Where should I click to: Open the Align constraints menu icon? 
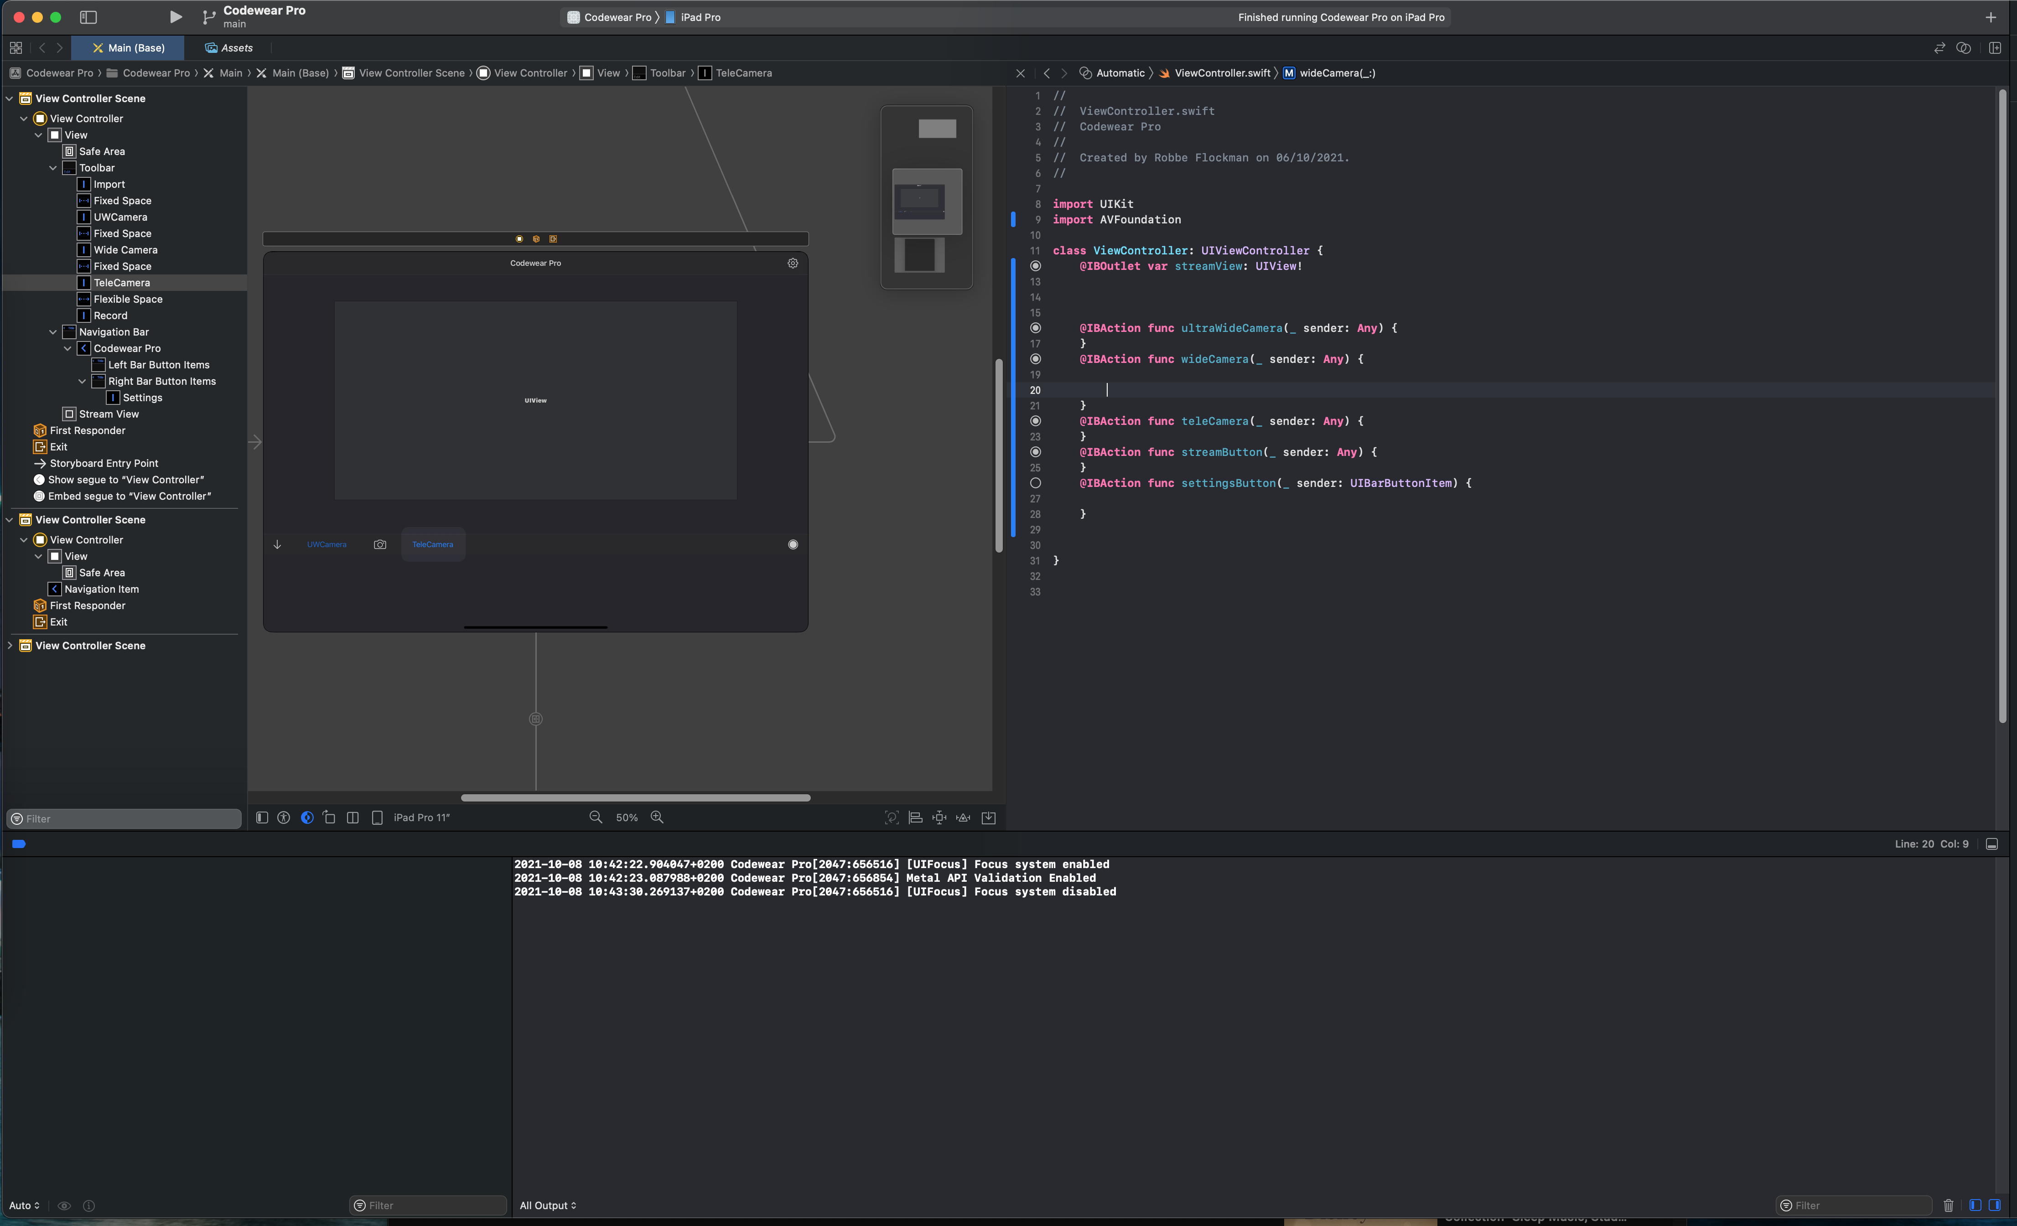pyautogui.click(x=915, y=817)
